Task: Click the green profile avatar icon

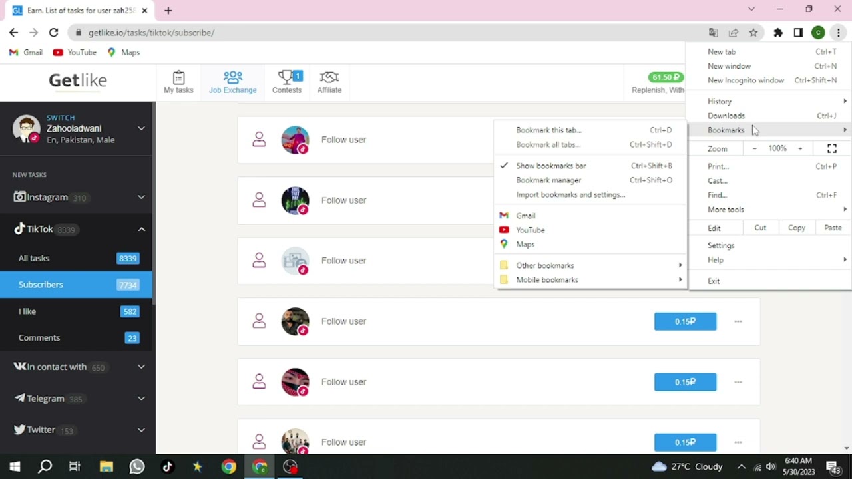Action: point(818,33)
